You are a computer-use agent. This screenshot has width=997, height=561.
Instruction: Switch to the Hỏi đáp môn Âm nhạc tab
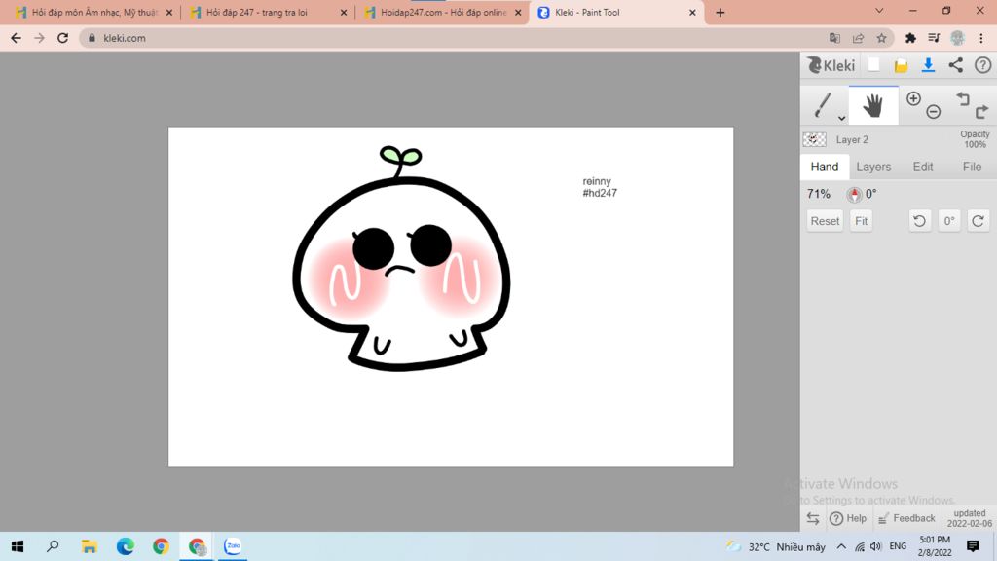tap(94, 12)
